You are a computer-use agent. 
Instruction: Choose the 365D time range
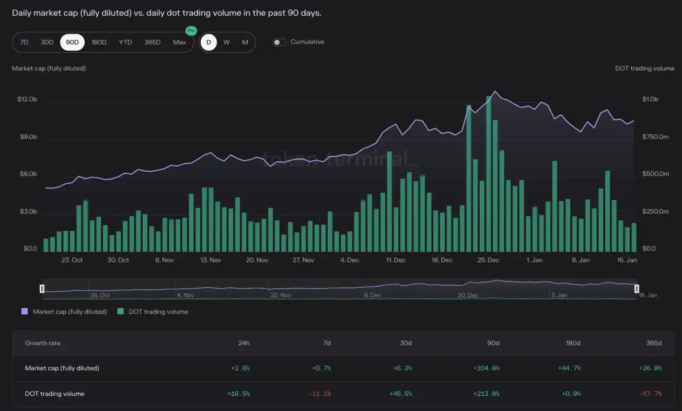(x=153, y=42)
